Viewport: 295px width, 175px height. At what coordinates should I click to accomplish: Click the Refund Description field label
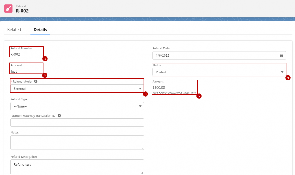pos(24,157)
